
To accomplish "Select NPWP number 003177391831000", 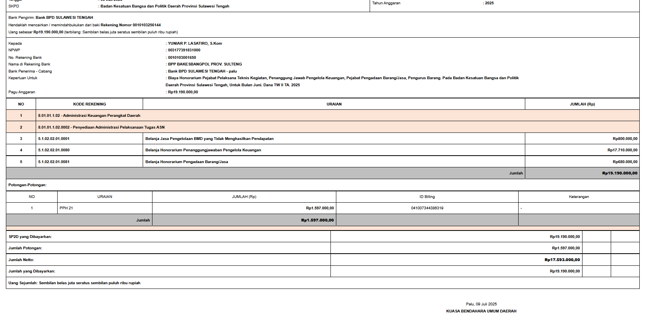I will 184,50.
